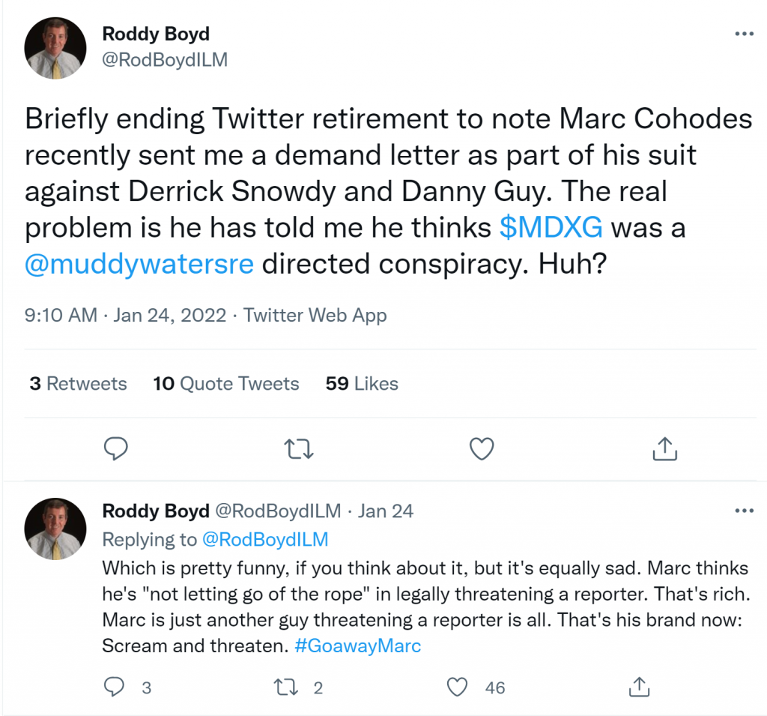Open the #GoawayMarc hashtag
Screen dimensions: 767x716
359,644
